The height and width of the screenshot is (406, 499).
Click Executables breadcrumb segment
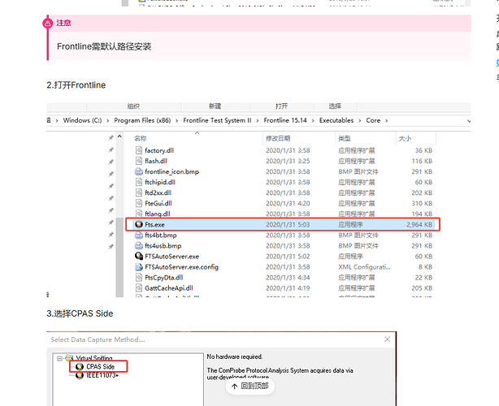(x=336, y=120)
